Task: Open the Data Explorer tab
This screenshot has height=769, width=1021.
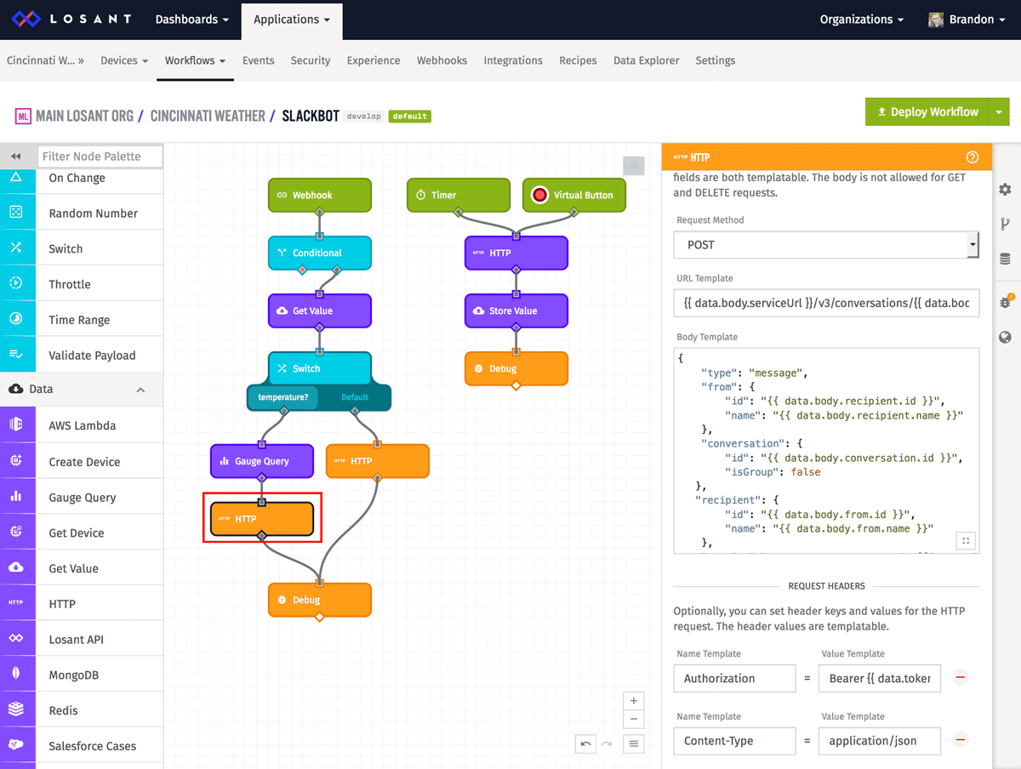Action: click(647, 60)
